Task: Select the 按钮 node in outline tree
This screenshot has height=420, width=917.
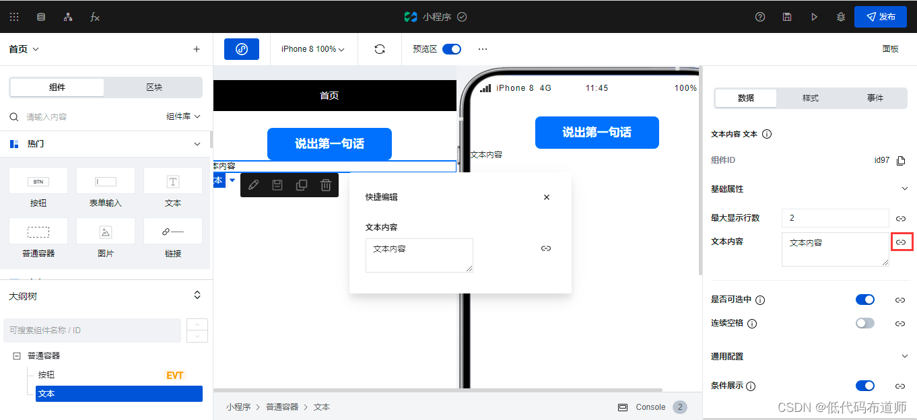Action: point(46,375)
